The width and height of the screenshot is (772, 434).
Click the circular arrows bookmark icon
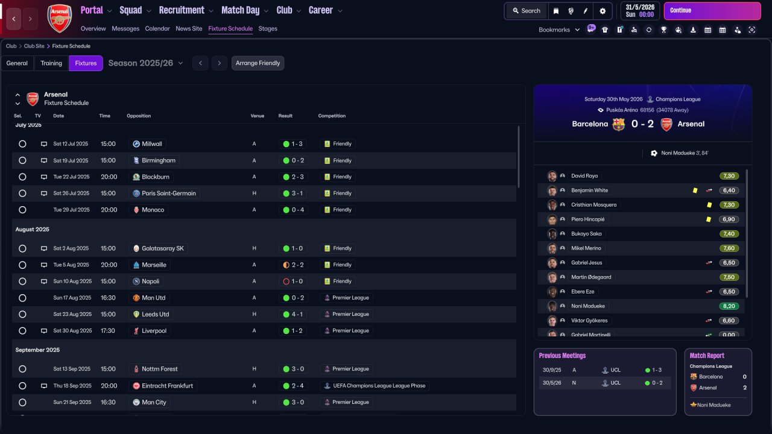point(649,30)
